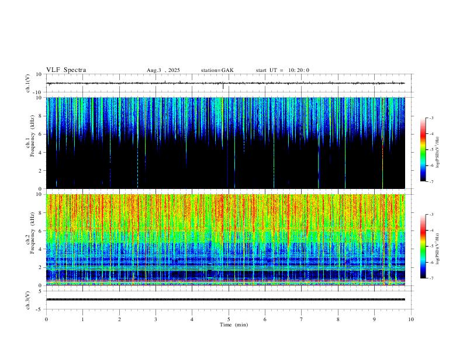Click the ch.2 "Frequency (kHz)" axis label
The width and height of the screenshot is (463, 358).
coord(32,233)
